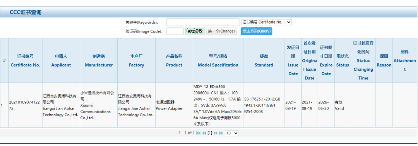
Task: Click the Expire Date column header
Action: pos(326,60)
